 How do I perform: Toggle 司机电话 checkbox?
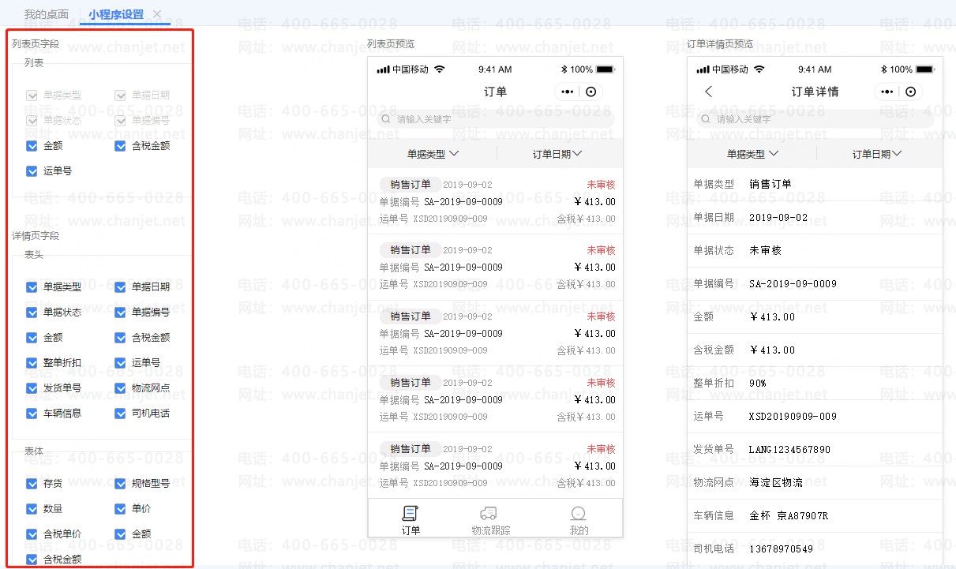click(120, 414)
